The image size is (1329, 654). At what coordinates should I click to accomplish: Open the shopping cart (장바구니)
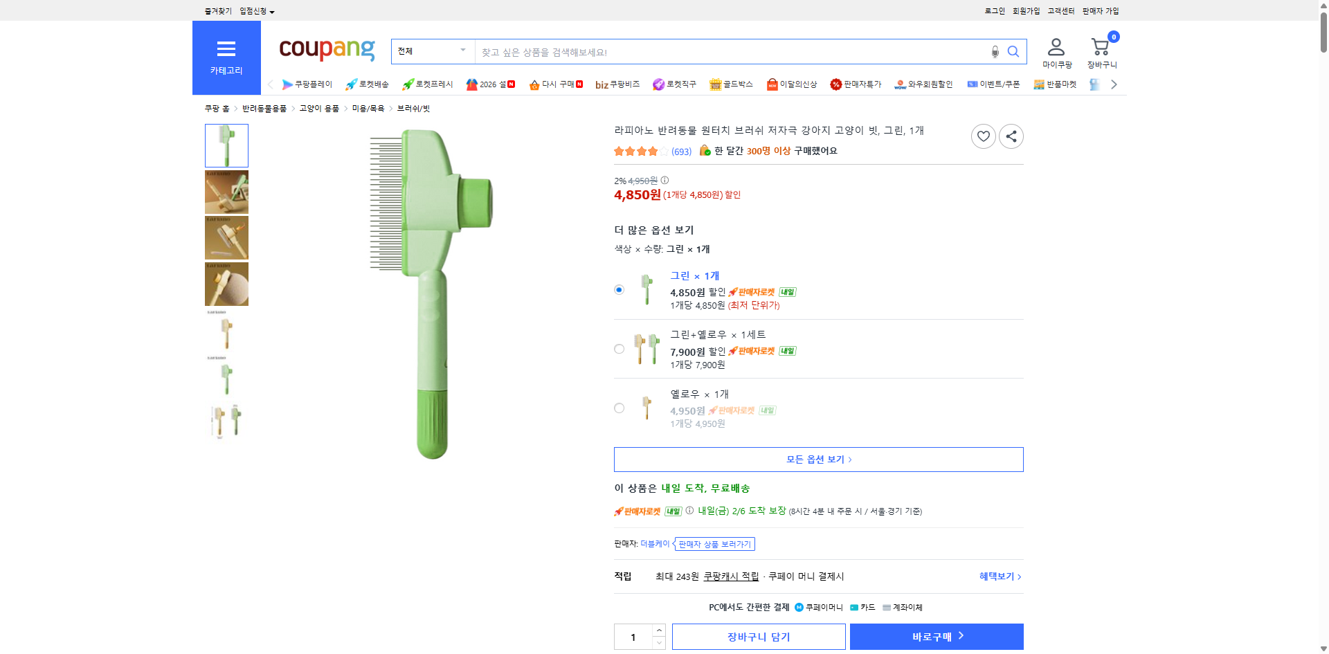pos(1099,47)
